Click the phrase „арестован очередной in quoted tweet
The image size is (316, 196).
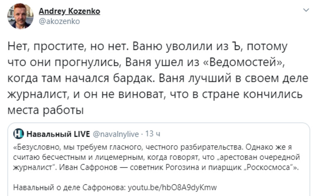click(258, 157)
